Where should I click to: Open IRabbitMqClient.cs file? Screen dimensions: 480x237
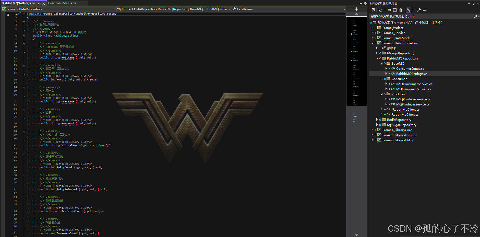click(x=405, y=109)
